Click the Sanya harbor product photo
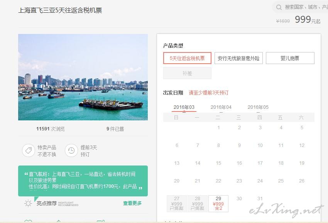Image resolution: width=328 pixels, height=223 pixels. [83, 77]
